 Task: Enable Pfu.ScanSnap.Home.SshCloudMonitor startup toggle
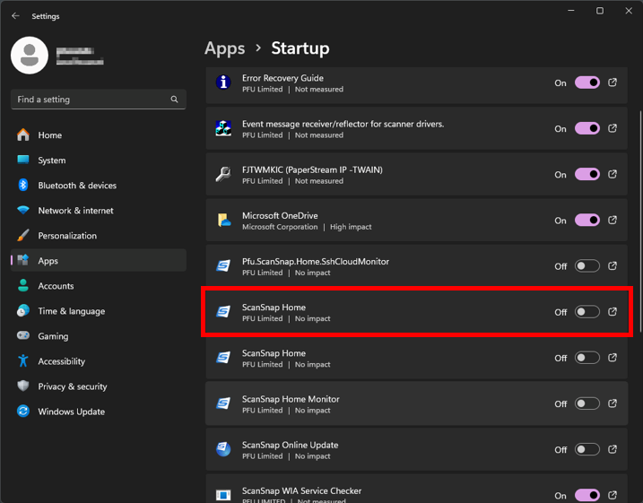pos(587,266)
